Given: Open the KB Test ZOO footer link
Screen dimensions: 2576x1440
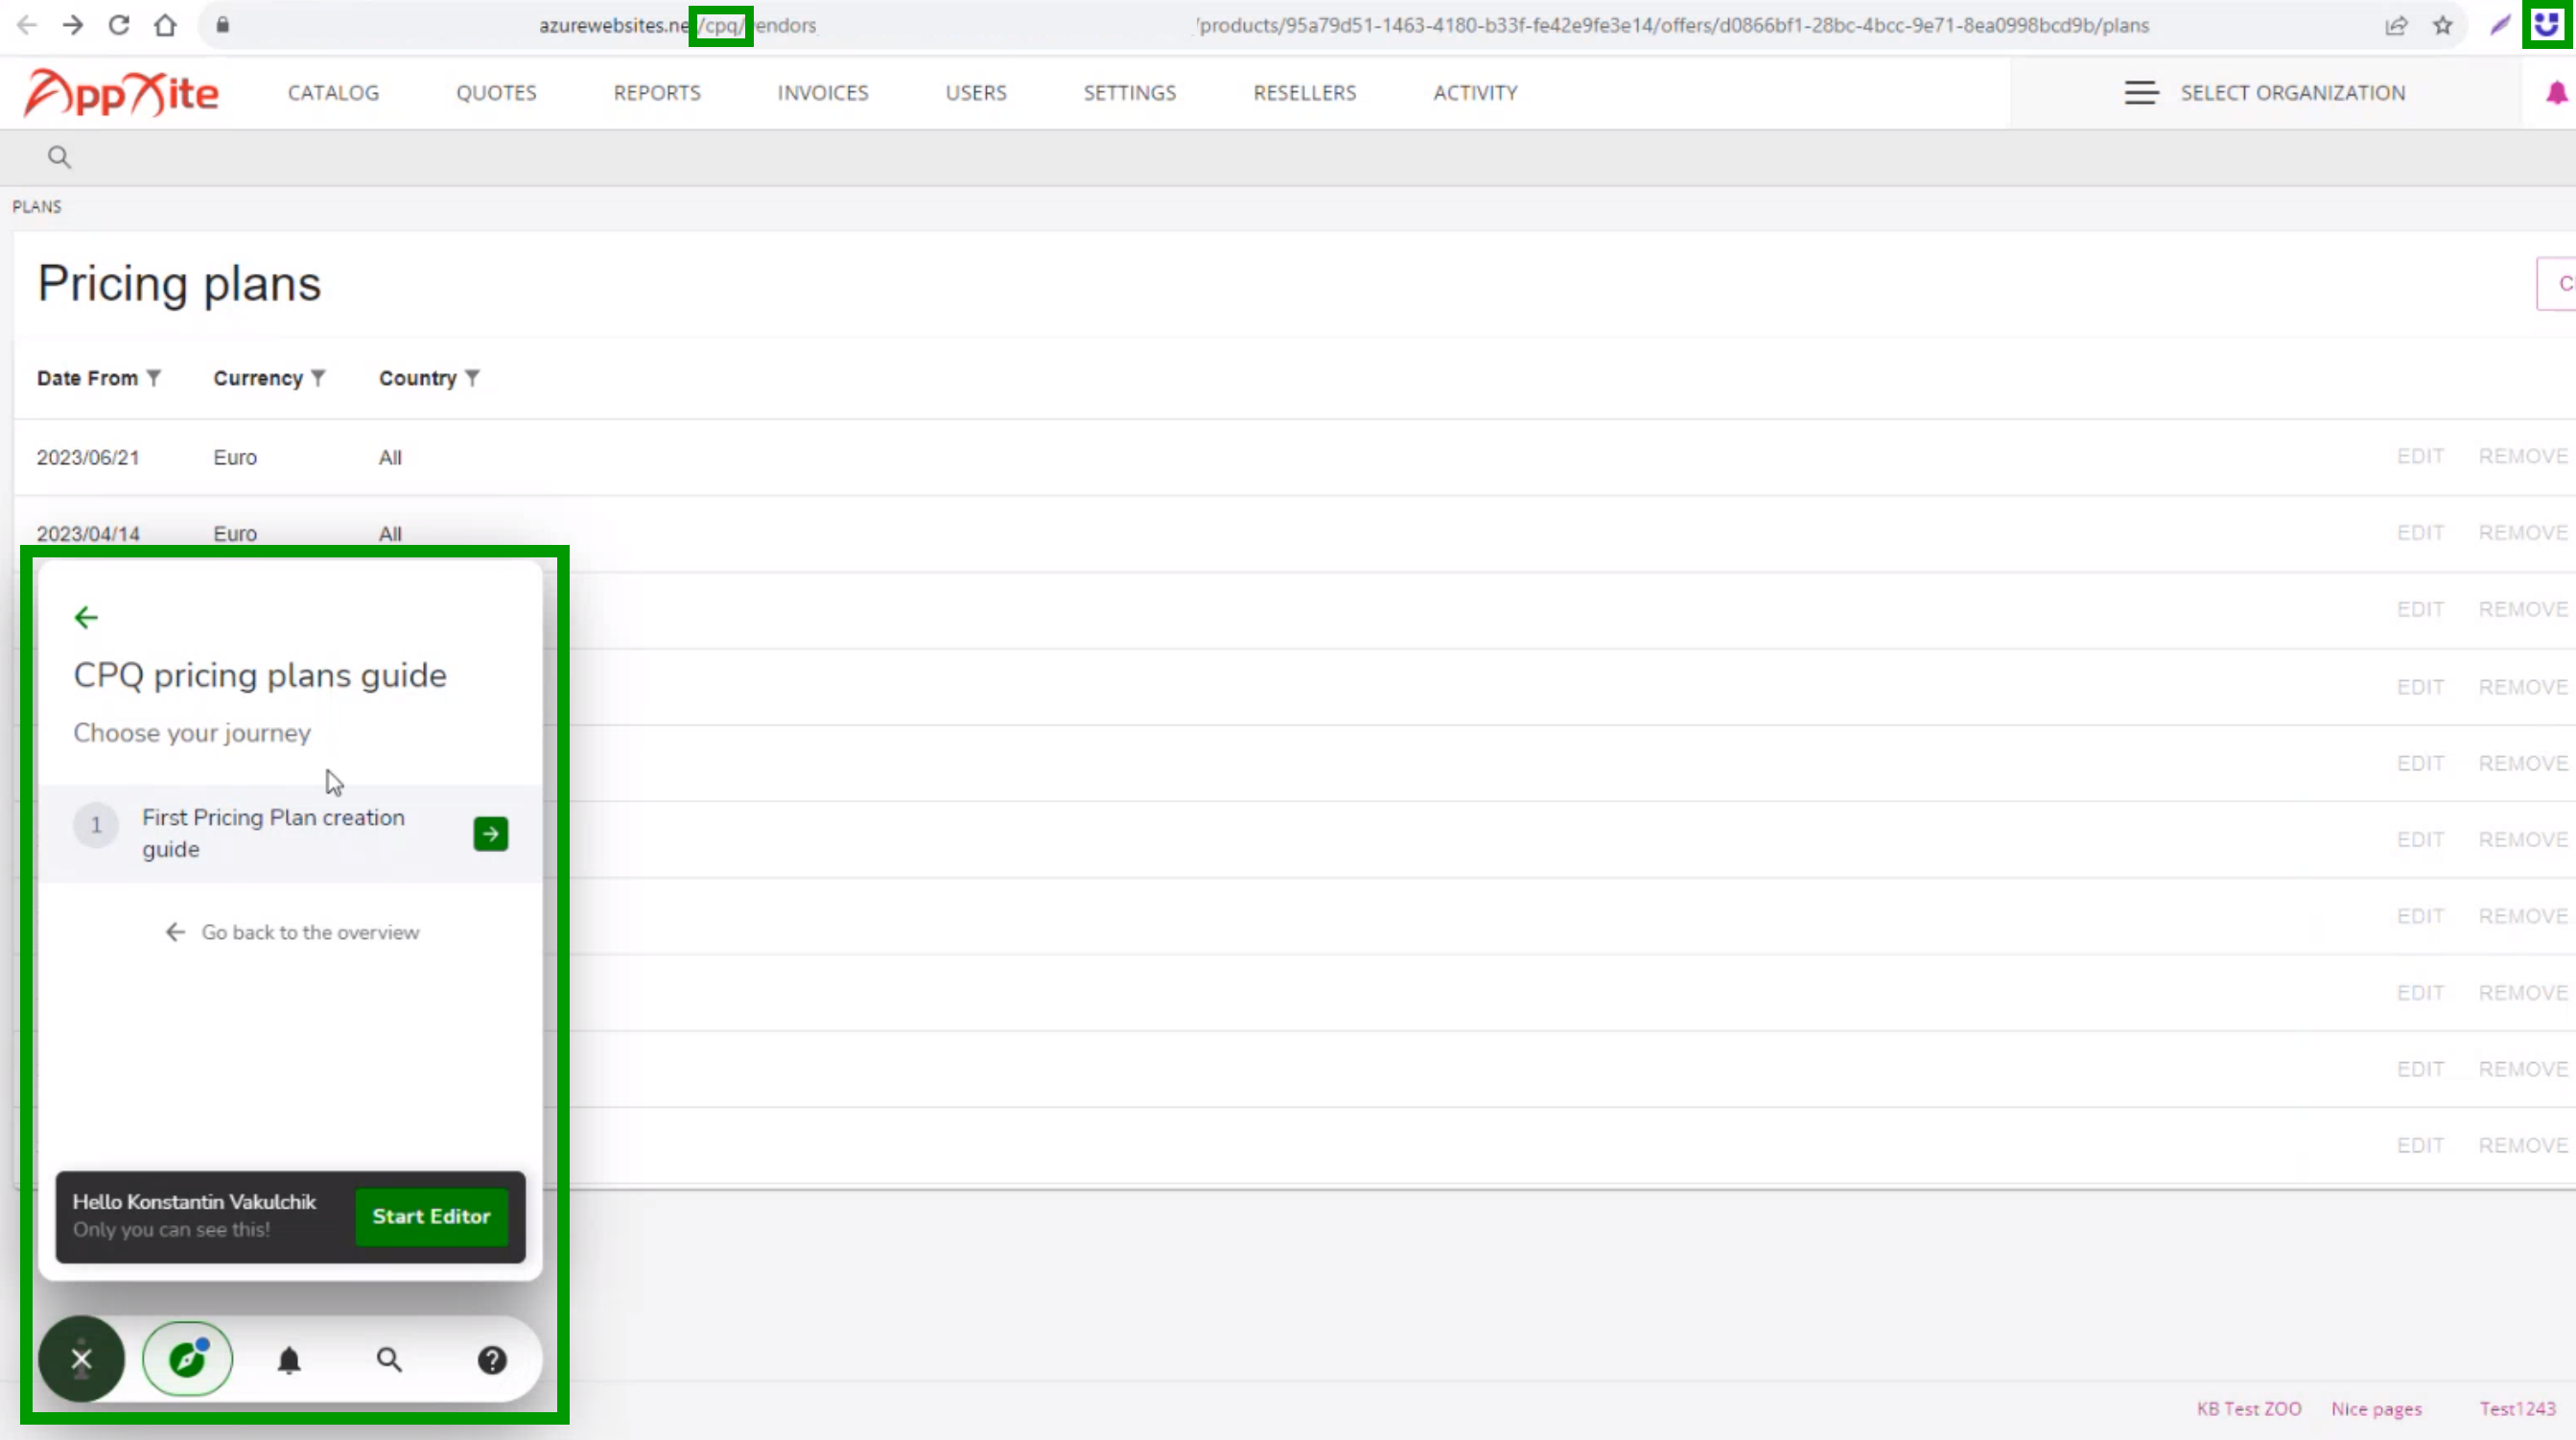Looking at the screenshot, I should click(x=2248, y=1408).
